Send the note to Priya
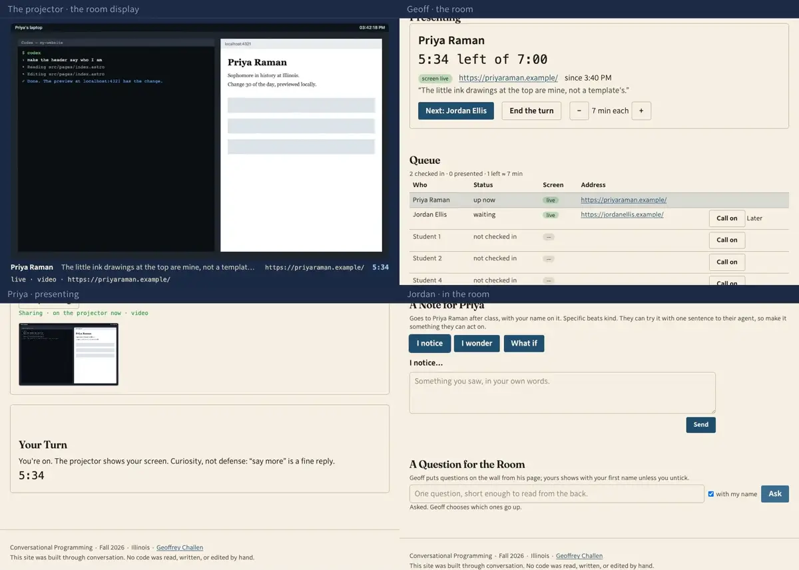Image resolution: width=799 pixels, height=570 pixels. (x=701, y=425)
